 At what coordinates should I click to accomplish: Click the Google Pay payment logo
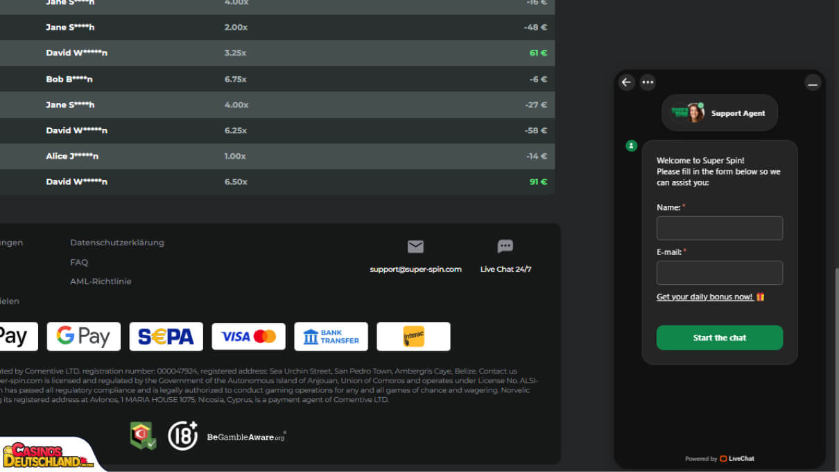tap(84, 337)
